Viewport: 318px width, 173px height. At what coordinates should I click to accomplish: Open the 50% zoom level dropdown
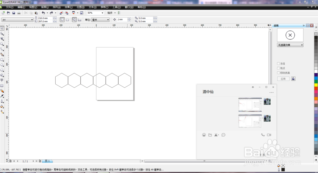click(95, 13)
